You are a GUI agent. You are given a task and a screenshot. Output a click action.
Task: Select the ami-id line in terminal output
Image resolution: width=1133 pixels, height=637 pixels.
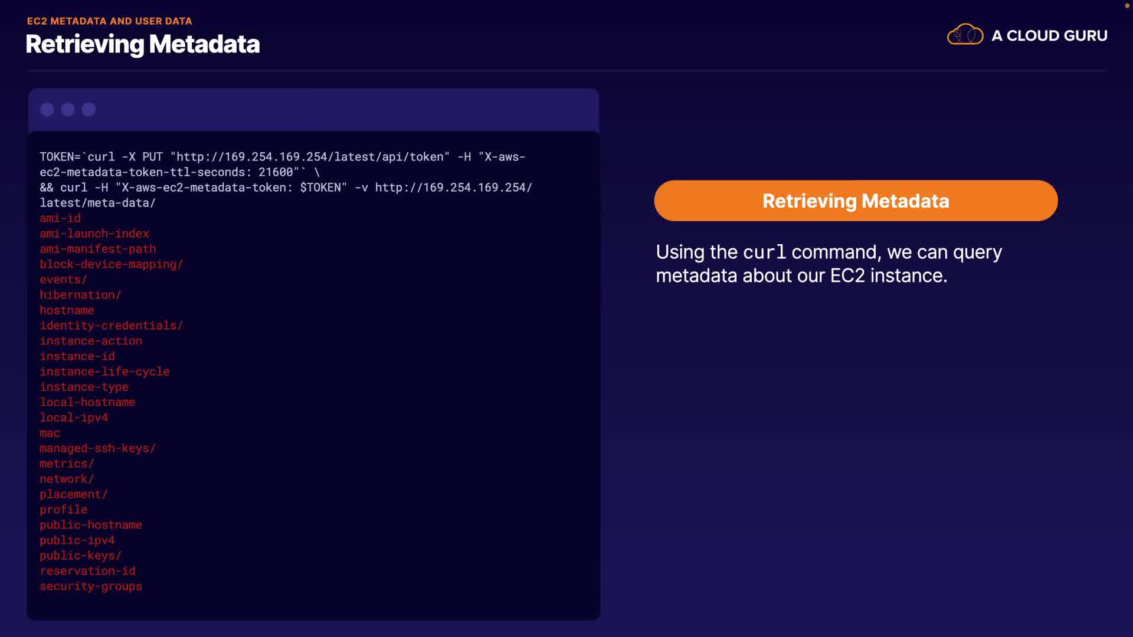[x=60, y=218]
